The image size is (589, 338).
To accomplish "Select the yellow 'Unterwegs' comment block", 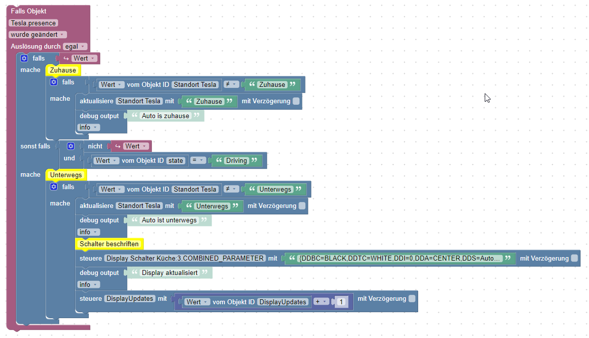I will tap(66, 175).
